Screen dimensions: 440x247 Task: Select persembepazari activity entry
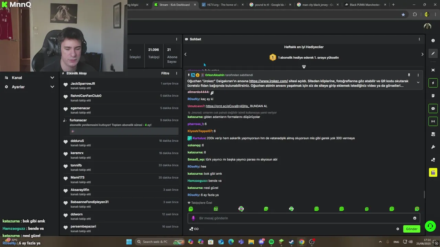121,229
